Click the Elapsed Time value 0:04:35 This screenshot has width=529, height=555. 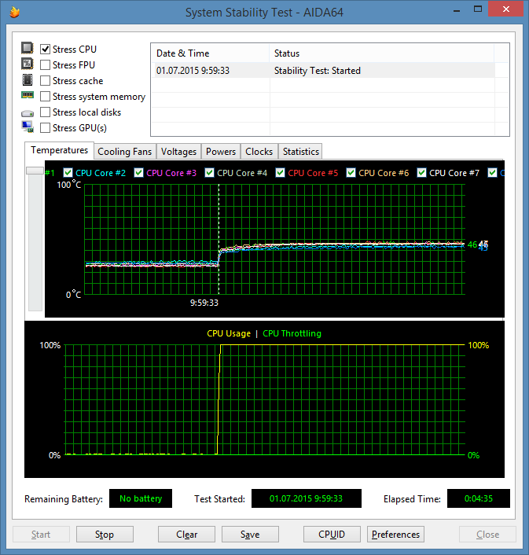click(479, 498)
